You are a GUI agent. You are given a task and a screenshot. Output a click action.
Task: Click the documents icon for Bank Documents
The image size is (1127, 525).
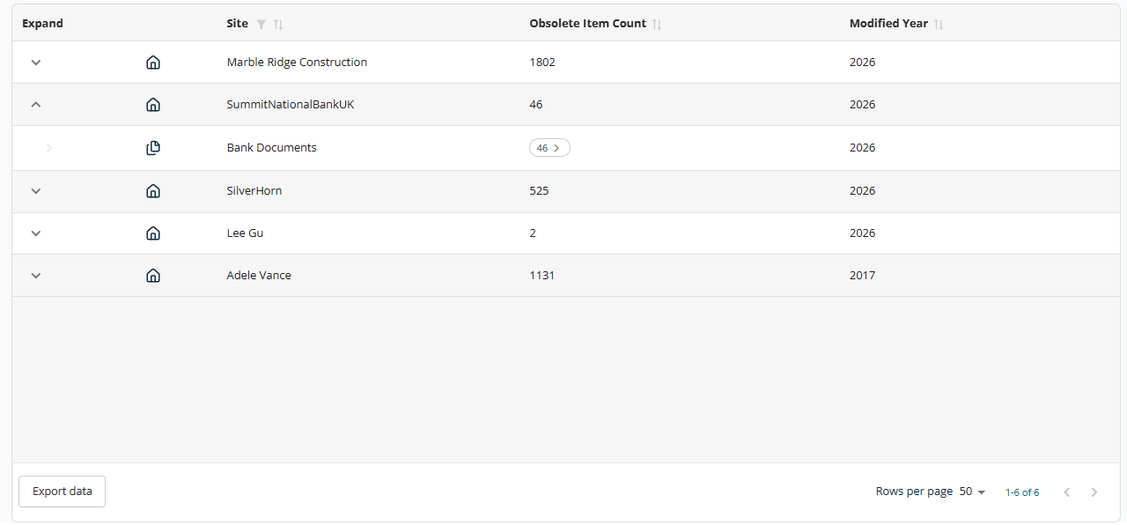tap(153, 148)
